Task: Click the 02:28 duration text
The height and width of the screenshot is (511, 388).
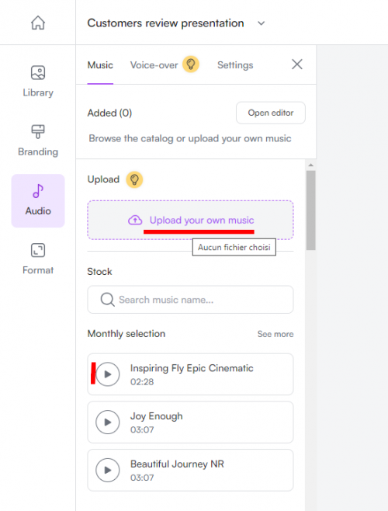Action: click(142, 381)
